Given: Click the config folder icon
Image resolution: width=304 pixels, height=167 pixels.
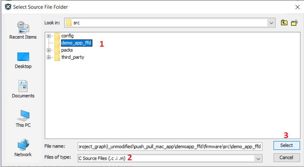Looking at the screenshot, I should tap(57, 36).
